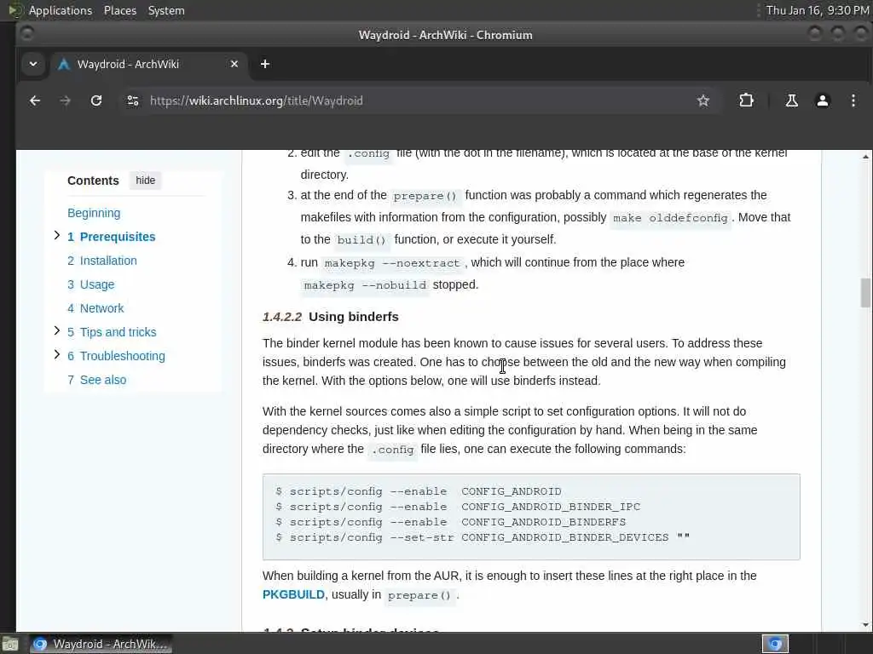Go to Prerequisites section
873x654 pixels.
pos(112,237)
